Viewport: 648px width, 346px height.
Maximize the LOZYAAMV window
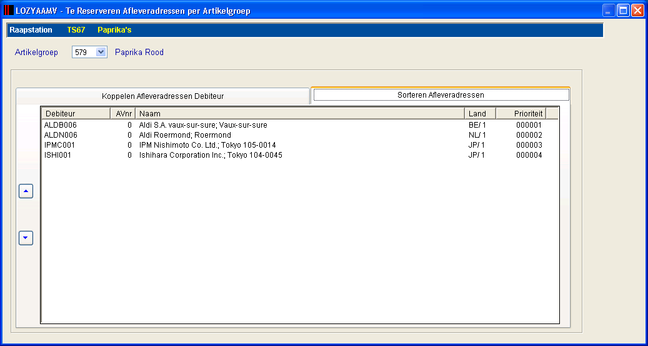(x=623, y=11)
